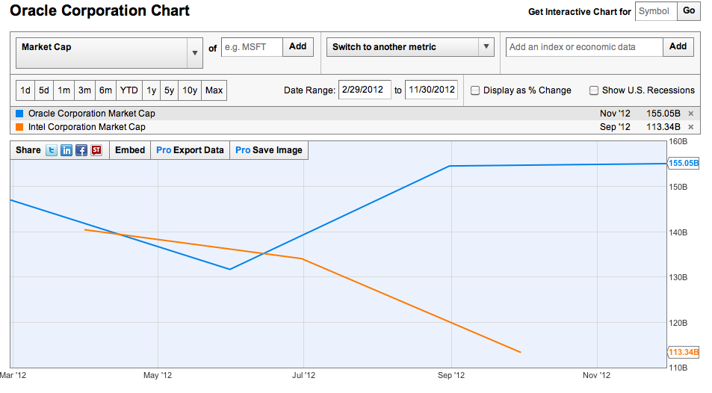This screenshot has width=712, height=393.
Task: Remove Intel Corporation Market Cap series
Action: 690,127
